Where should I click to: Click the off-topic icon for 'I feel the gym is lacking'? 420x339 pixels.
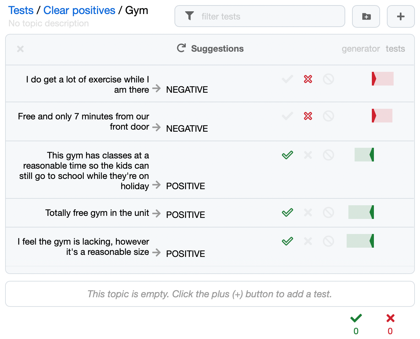tap(328, 242)
